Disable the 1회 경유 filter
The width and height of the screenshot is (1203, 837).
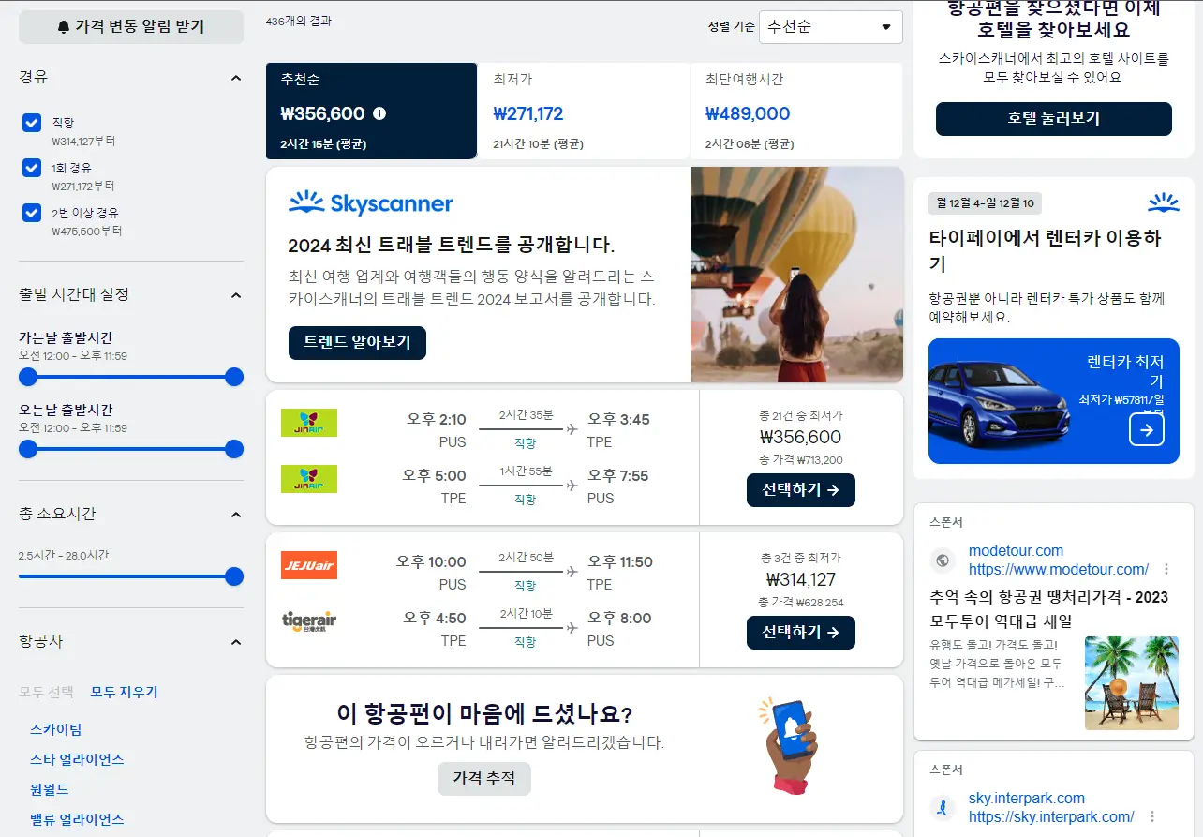click(x=31, y=167)
